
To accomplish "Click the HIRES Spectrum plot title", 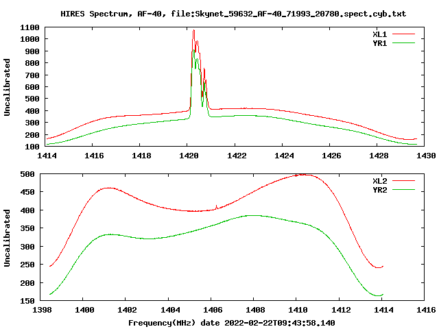I will pos(233,14).
